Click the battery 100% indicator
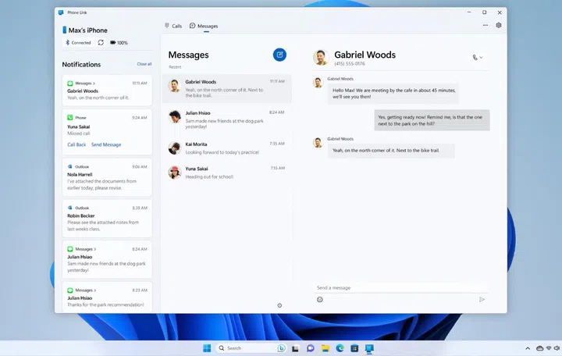This screenshot has height=356, width=562. [119, 43]
